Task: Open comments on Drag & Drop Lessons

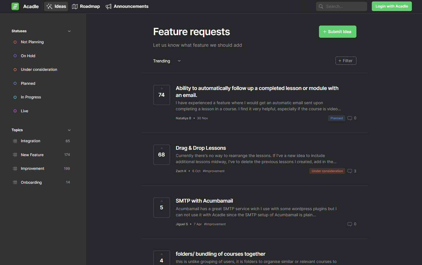Action: [x=352, y=171]
